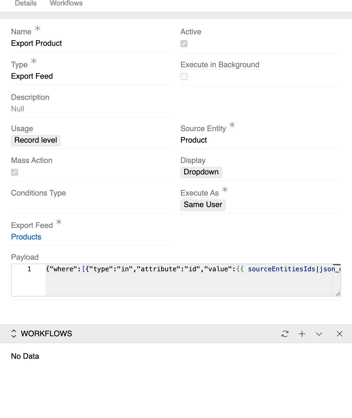Open the Products export feed link
This screenshot has width=352, height=418.
[26, 237]
